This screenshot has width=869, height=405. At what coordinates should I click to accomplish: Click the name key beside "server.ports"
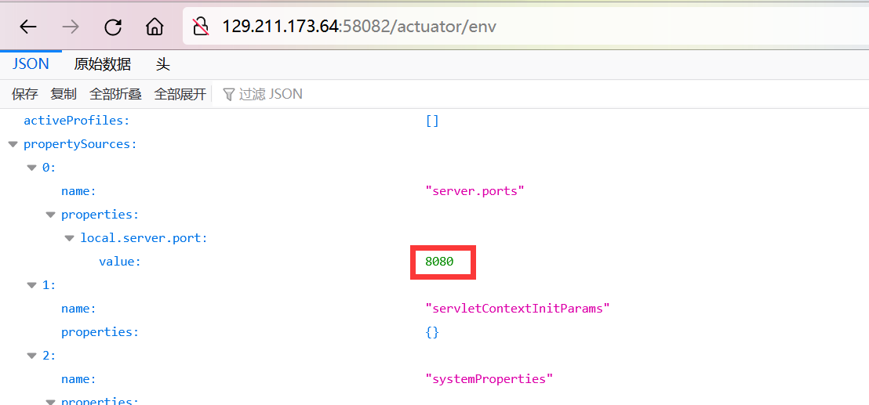[78, 191]
